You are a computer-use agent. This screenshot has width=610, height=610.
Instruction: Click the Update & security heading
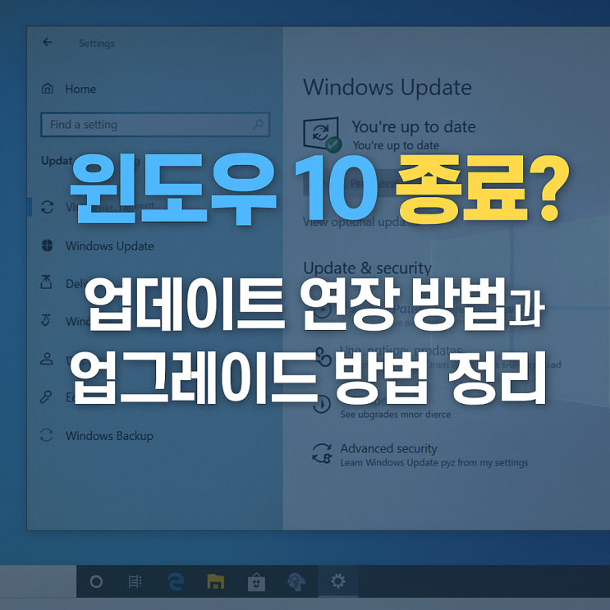[x=367, y=268]
